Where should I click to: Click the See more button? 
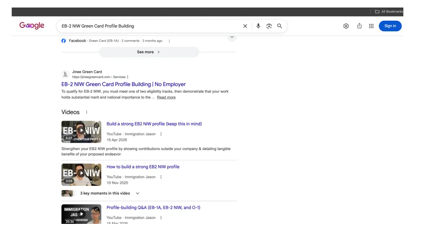[149, 52]
